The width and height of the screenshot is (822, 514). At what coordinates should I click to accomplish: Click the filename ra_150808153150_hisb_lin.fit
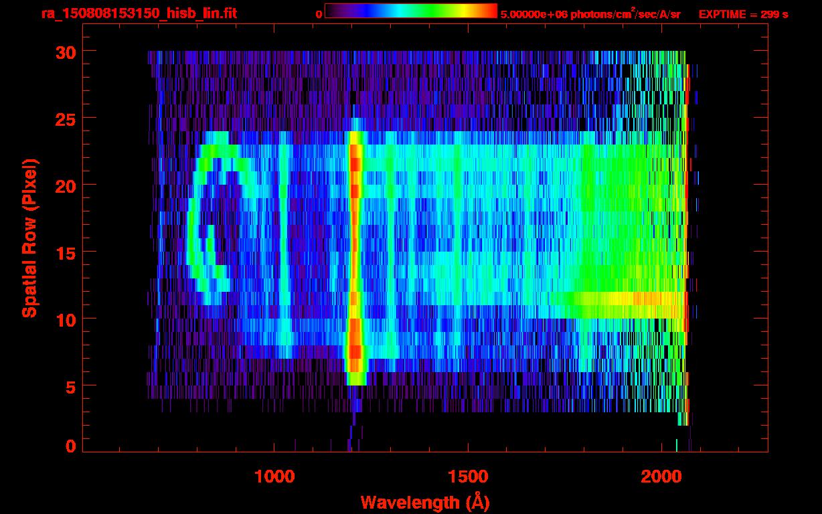pos(138,13)
